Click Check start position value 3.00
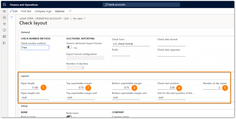 (x=166, y=87)
